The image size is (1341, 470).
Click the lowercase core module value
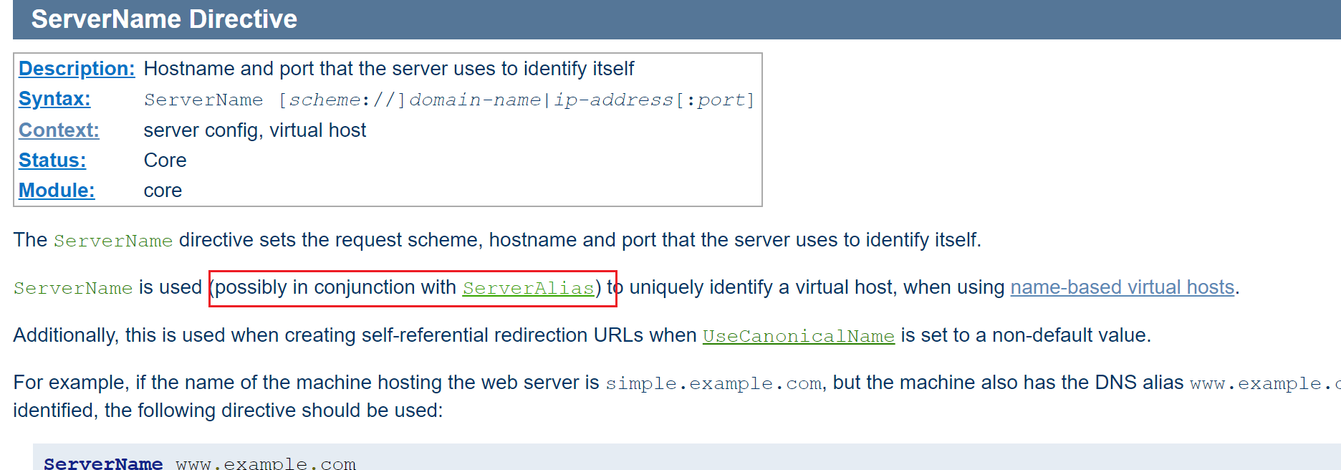point(163,191)
